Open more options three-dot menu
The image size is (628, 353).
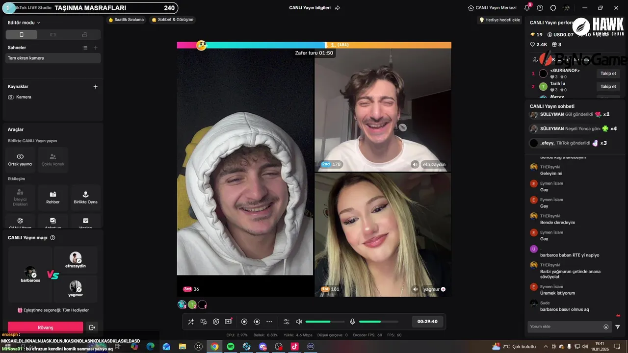(269, 322)
